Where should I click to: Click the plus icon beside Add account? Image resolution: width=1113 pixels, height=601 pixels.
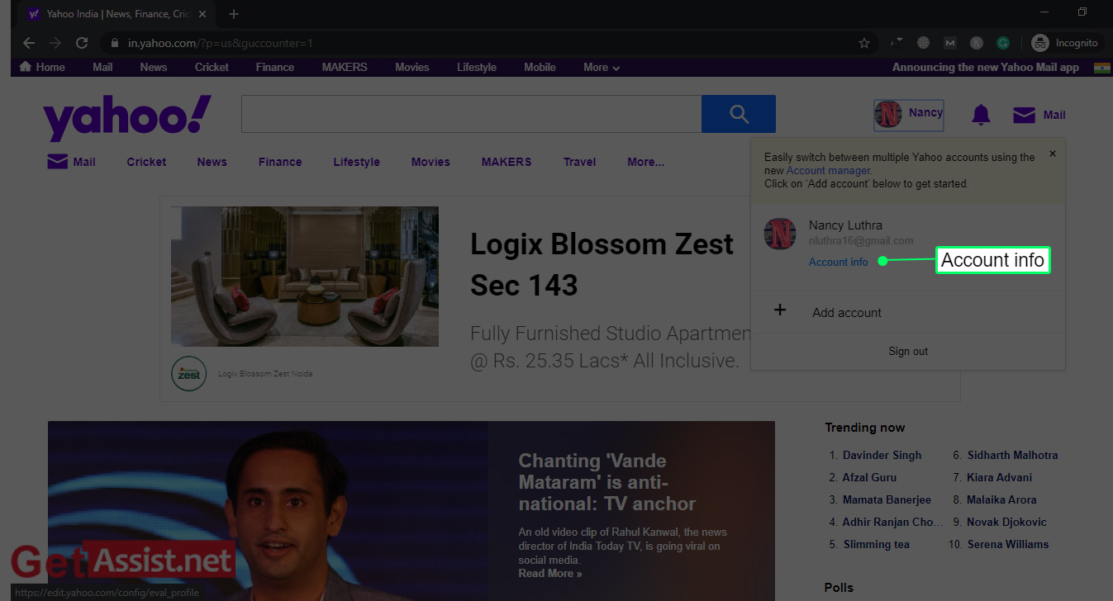779,311
